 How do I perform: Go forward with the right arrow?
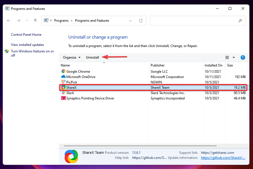coord(19,21)
